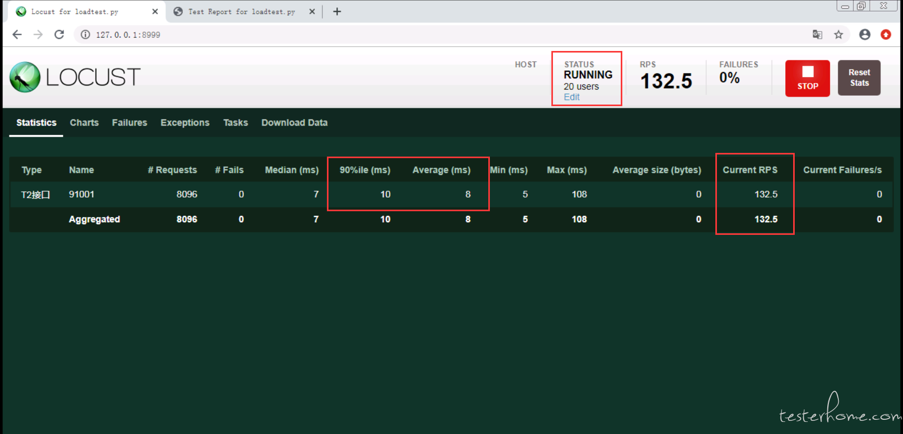This screenshot has width=903, height=434.
Task: Click the address bar URL 127.0.0.1:8999
Action: pyautogui.click(x=128, y=35)
